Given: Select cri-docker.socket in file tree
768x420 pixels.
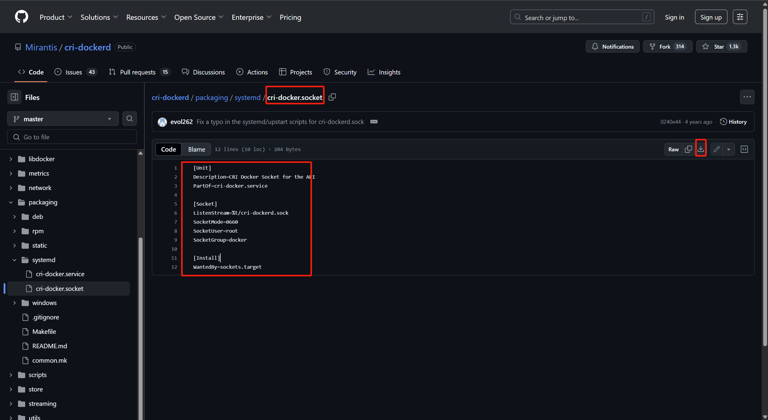Looking at the screenshot, I should [x=68, y=289].
